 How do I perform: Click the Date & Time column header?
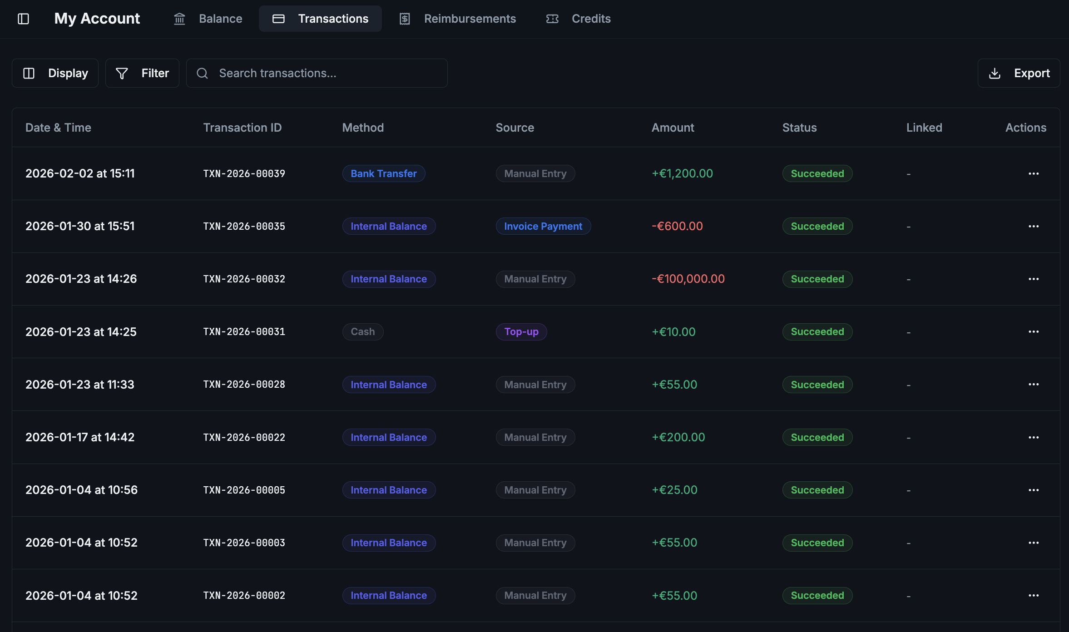point(58,128)
